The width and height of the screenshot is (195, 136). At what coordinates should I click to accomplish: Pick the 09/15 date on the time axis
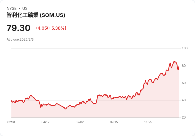114,122
